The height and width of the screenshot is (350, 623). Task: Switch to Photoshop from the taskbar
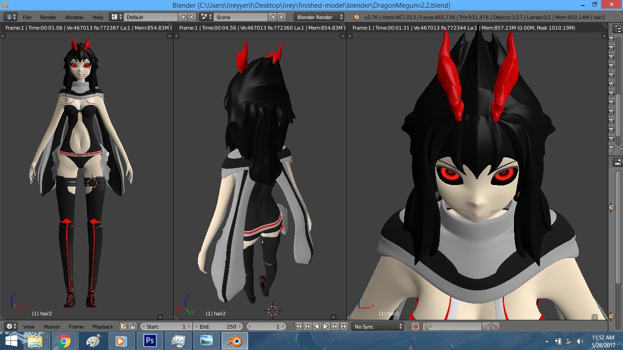149,341
